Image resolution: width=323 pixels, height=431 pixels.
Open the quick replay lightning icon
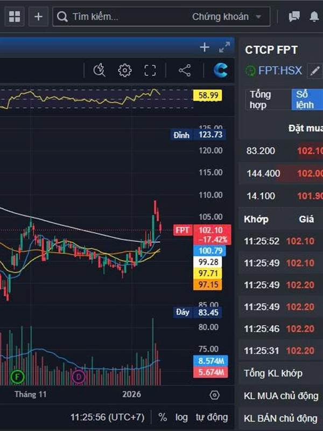(99, 71)
